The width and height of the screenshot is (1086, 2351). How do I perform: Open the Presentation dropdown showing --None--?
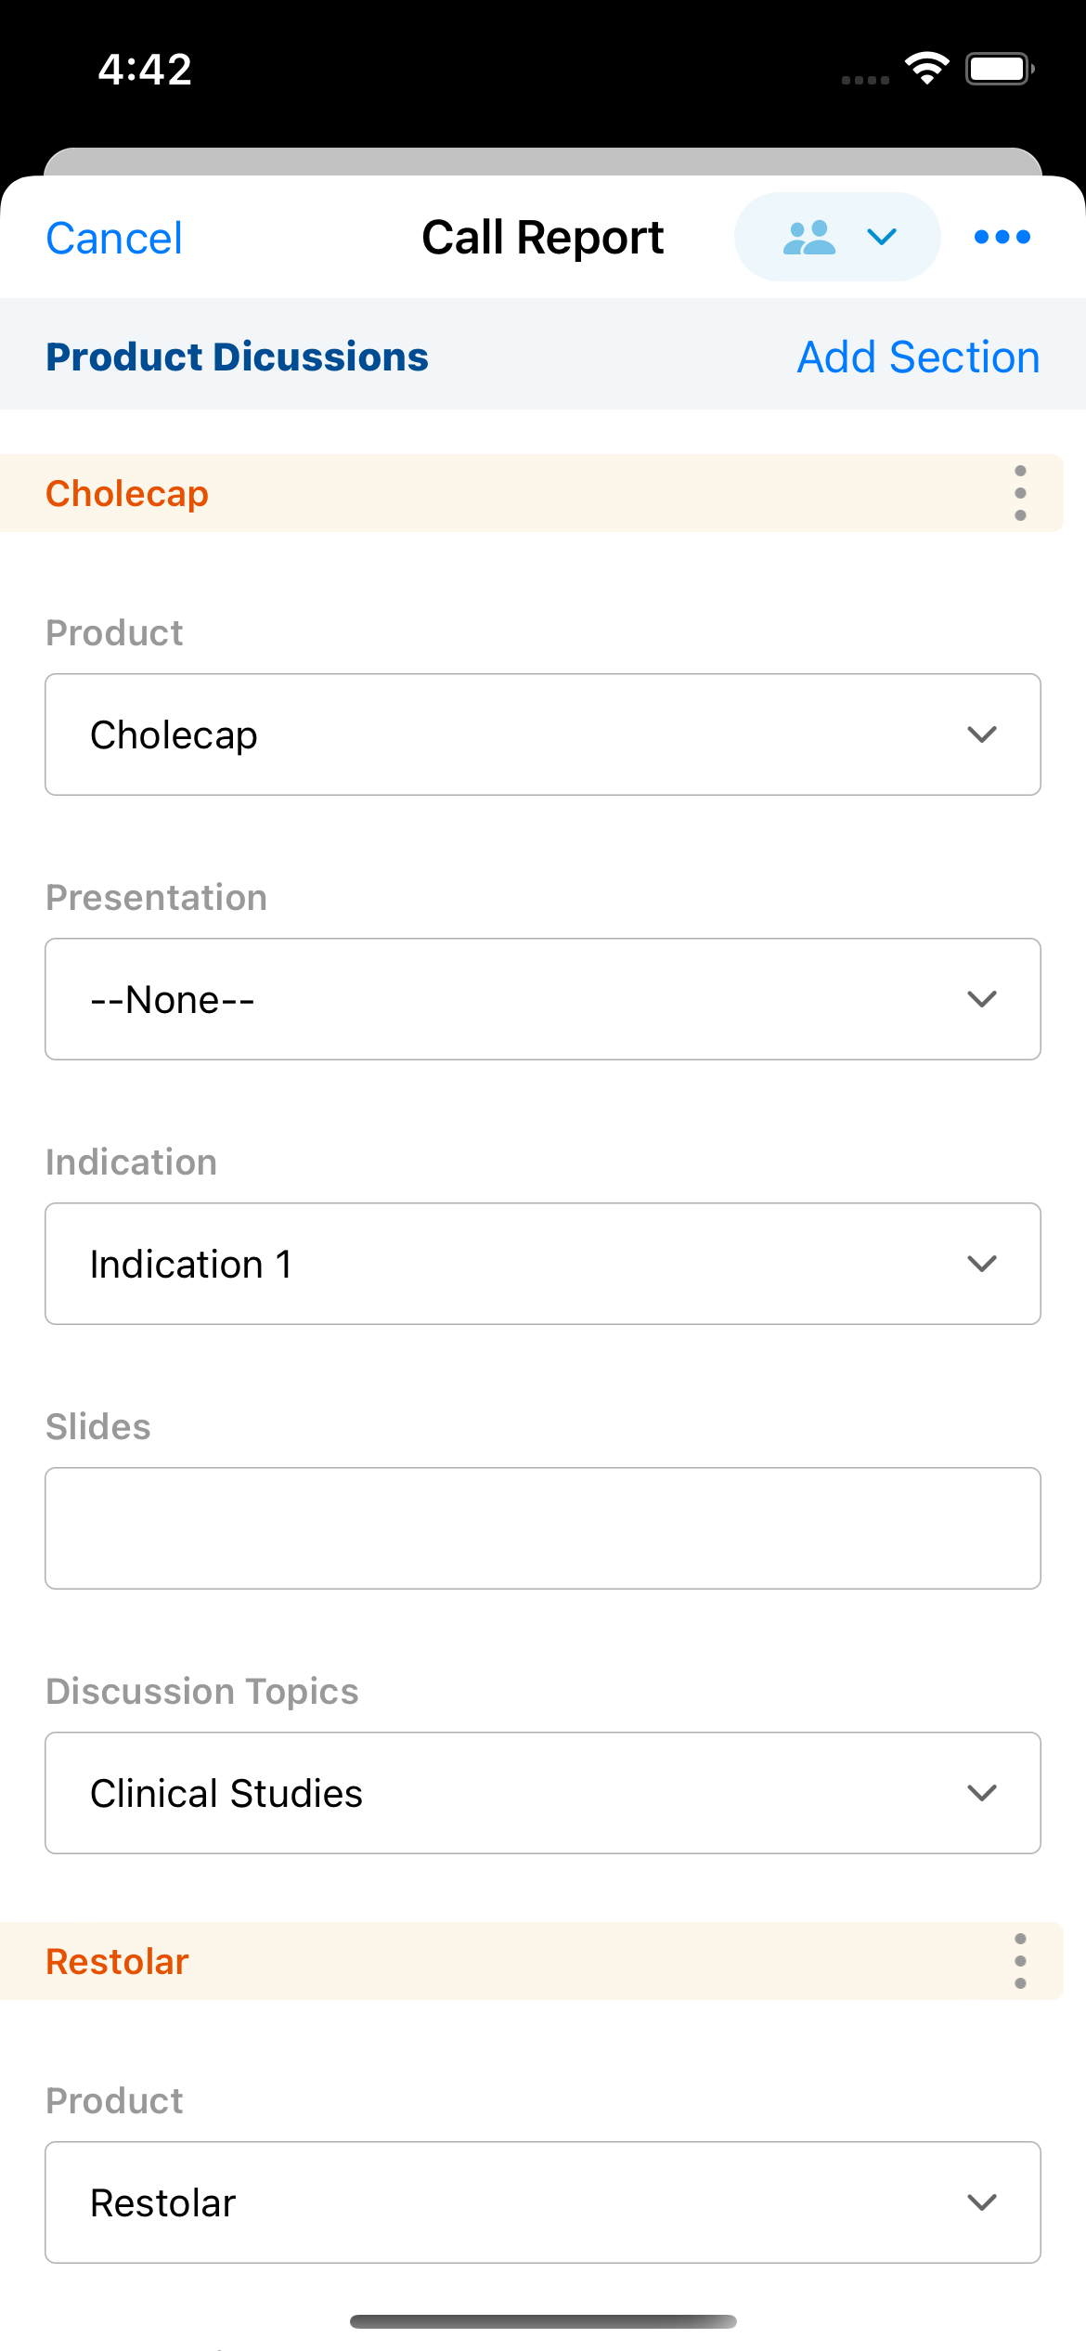pyautogui.click(x=543, y=999)
